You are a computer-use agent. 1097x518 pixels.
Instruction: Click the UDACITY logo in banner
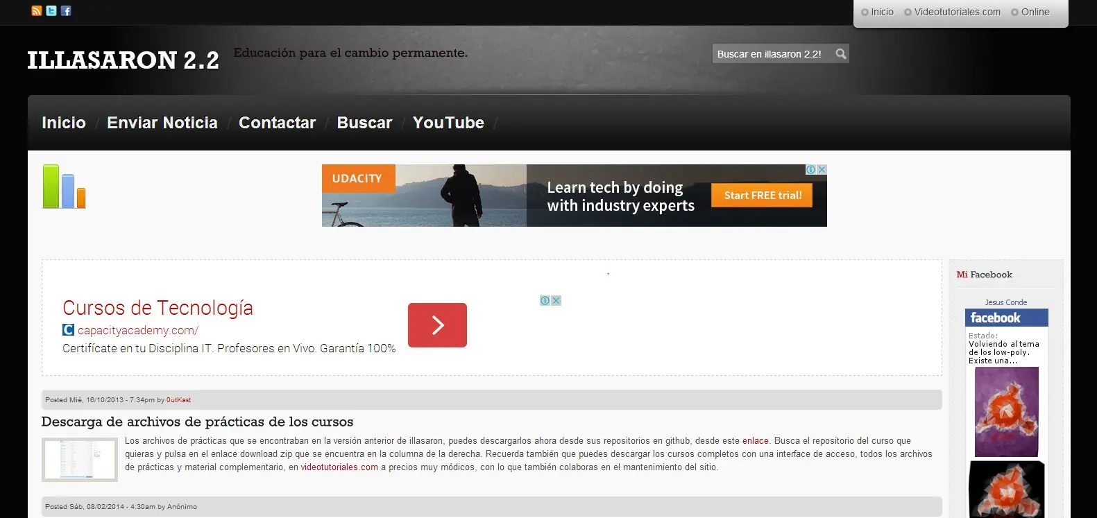tap(358, 178)
